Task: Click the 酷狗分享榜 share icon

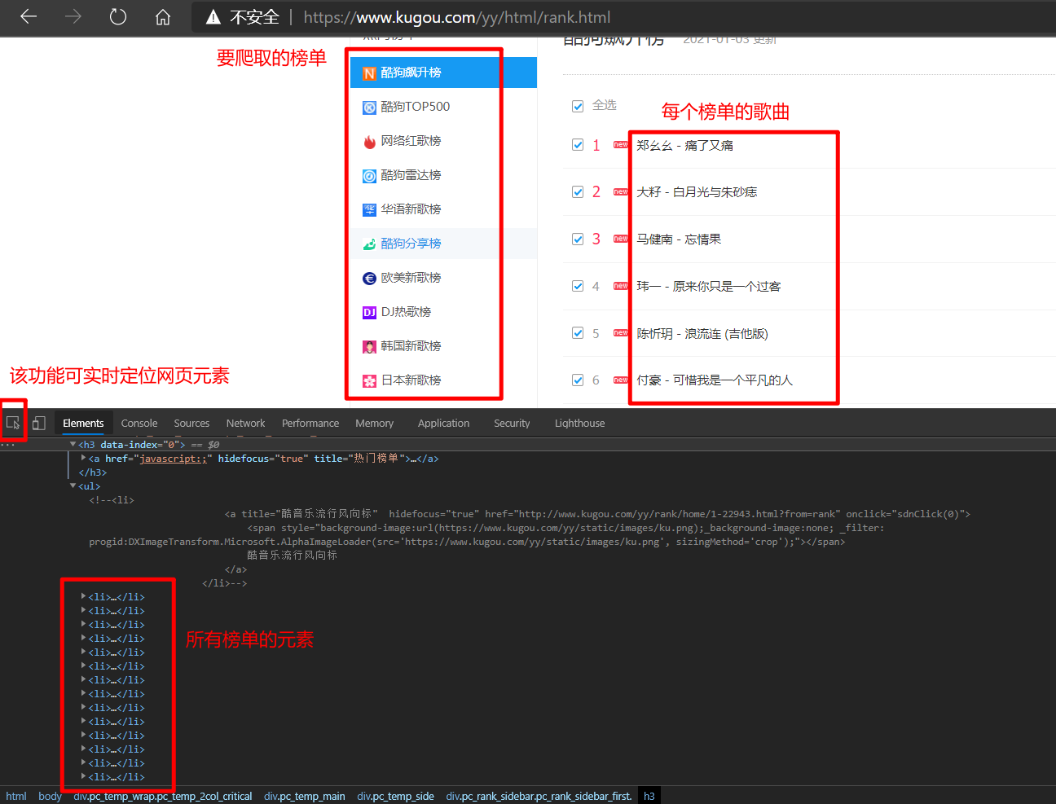Action: tap(369, 244)
